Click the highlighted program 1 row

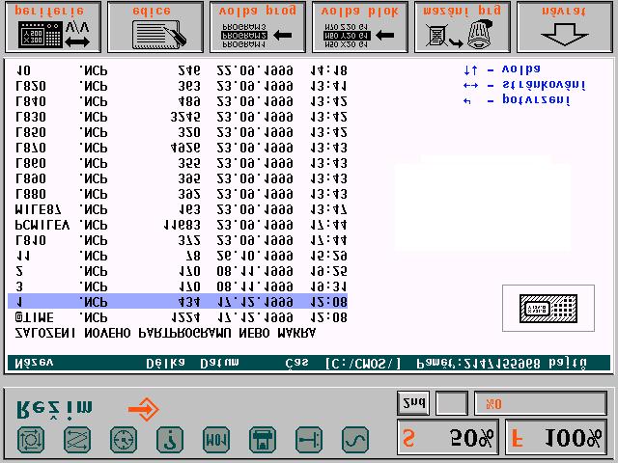[x=178, y=302]
